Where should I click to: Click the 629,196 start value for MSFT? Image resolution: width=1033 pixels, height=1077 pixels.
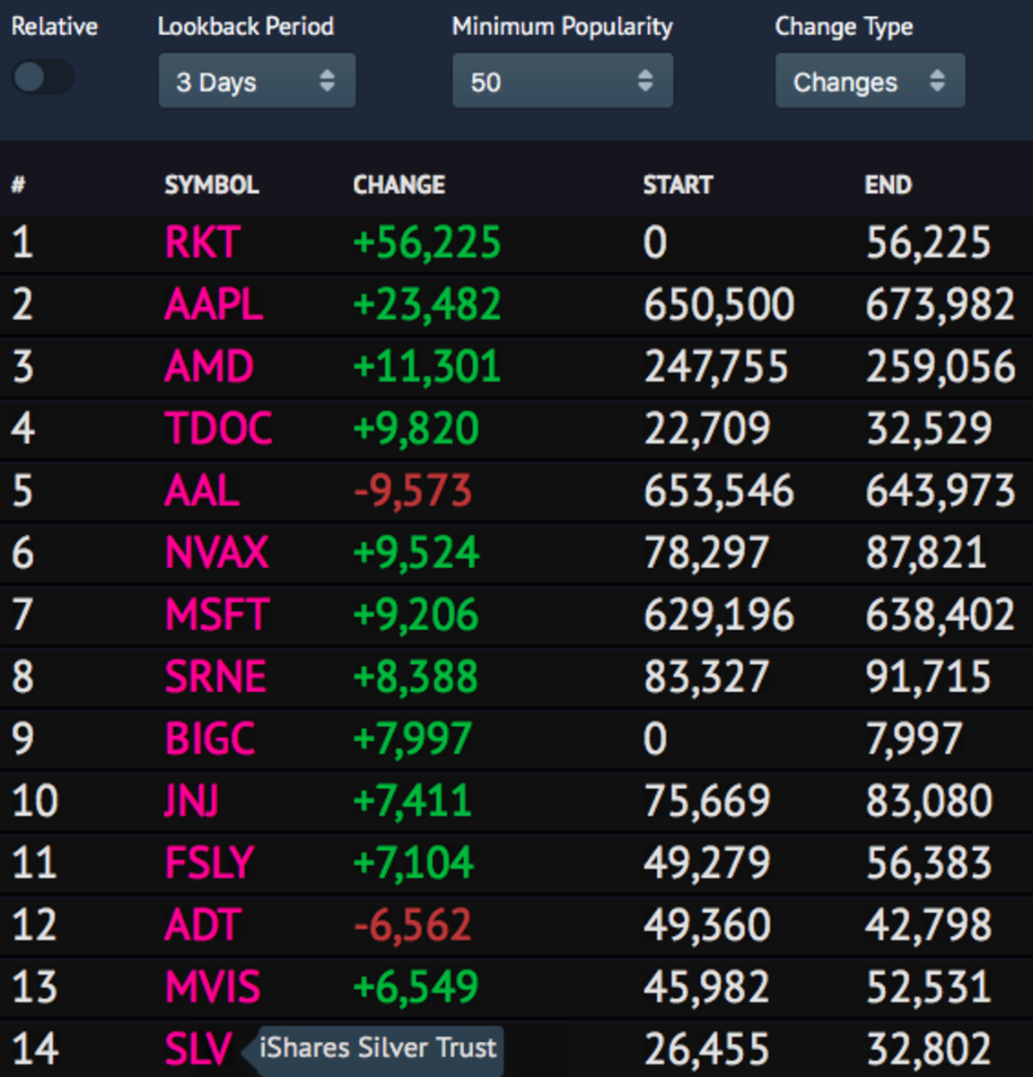[719, 615]
